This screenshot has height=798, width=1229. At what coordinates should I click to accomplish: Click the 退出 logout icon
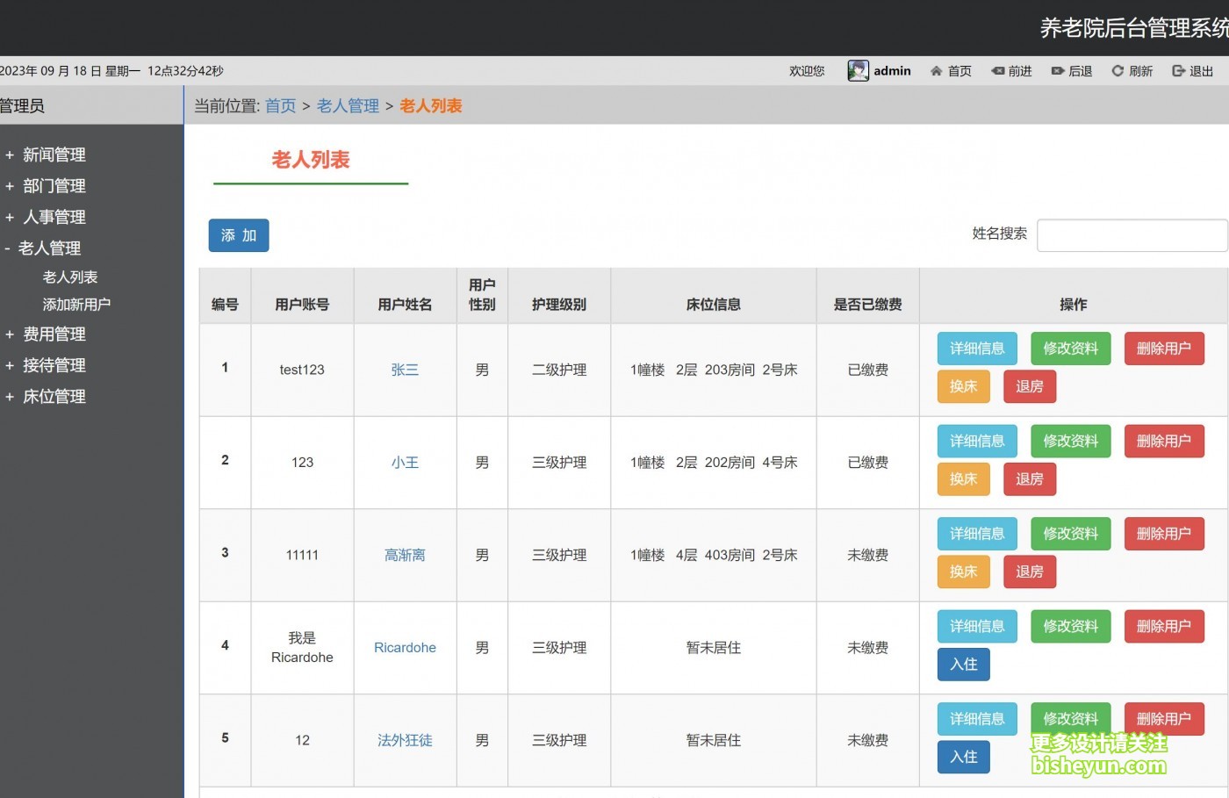pyautogui.click(x=1178, y=71)
